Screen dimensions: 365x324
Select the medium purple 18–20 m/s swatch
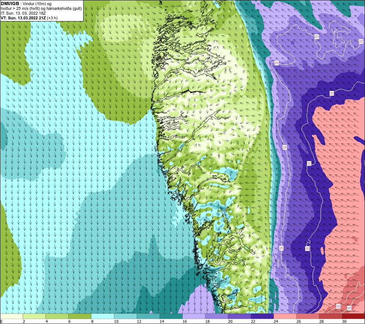pos(217,316)
